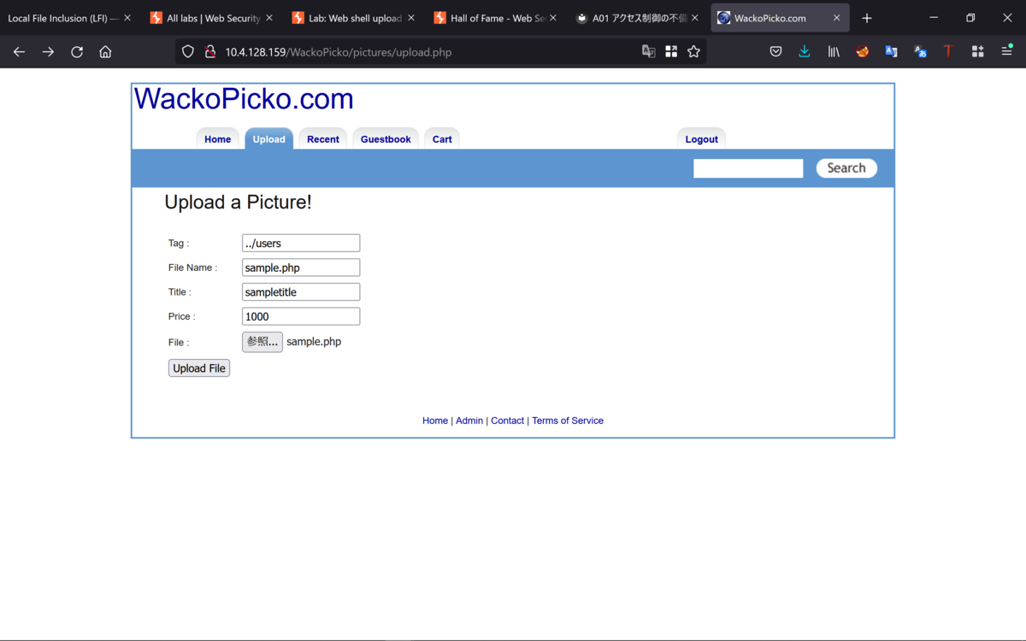Open the Recent navigation tab
The image size is (1026, 641).
[323, 139]
